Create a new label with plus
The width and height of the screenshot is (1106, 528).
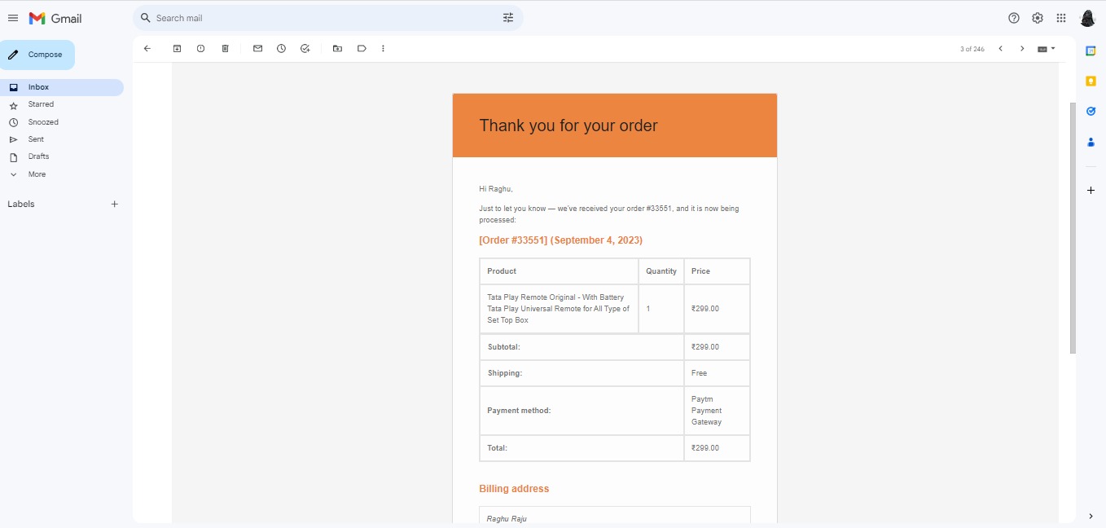[115, 205]
